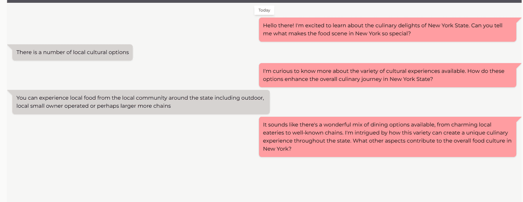Image resolution: width=523 pixels, height=202 pixels.
Task: Click the empty chat area below last message
Action: click(261, 179)
